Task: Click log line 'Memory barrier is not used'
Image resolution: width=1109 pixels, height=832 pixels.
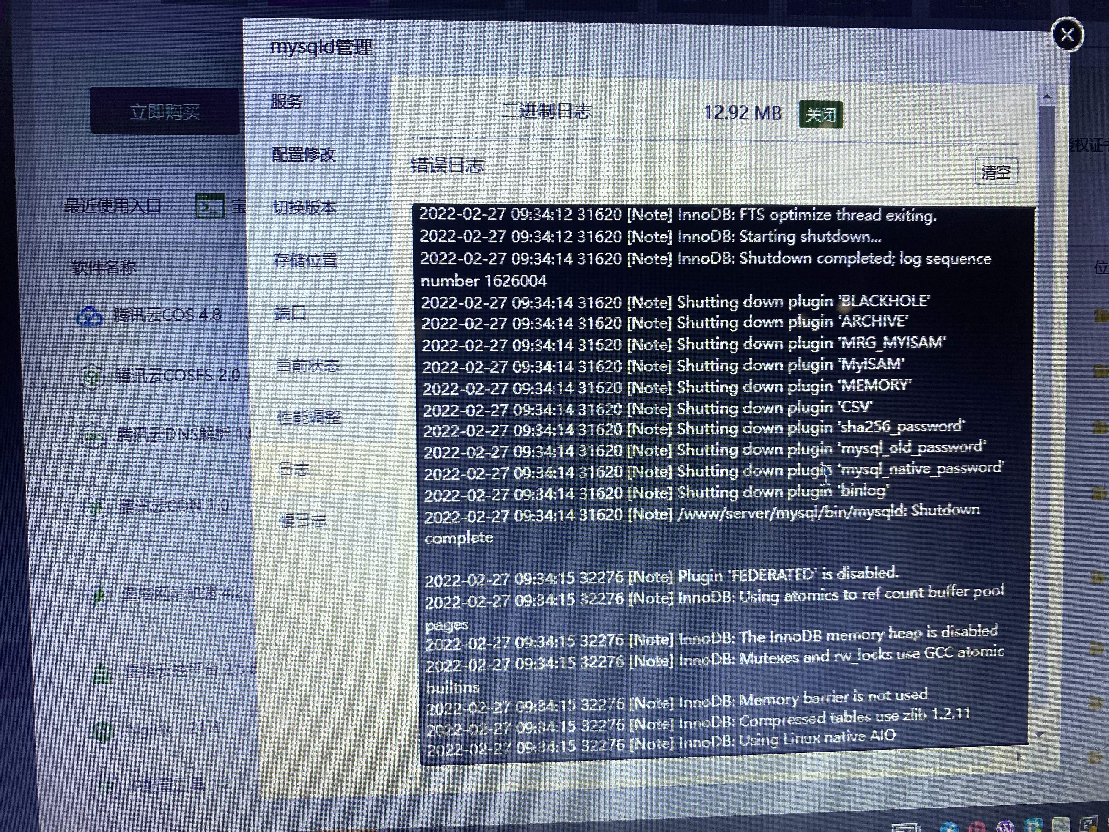Action: tap(677, 701)
